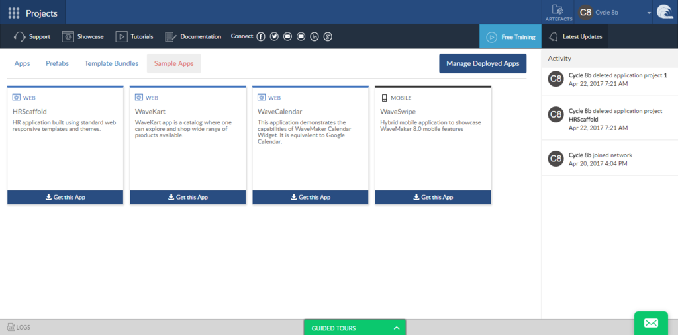Select the Sample Apps tab
Screen dimensions: 678x335
(x=174, y=63)
